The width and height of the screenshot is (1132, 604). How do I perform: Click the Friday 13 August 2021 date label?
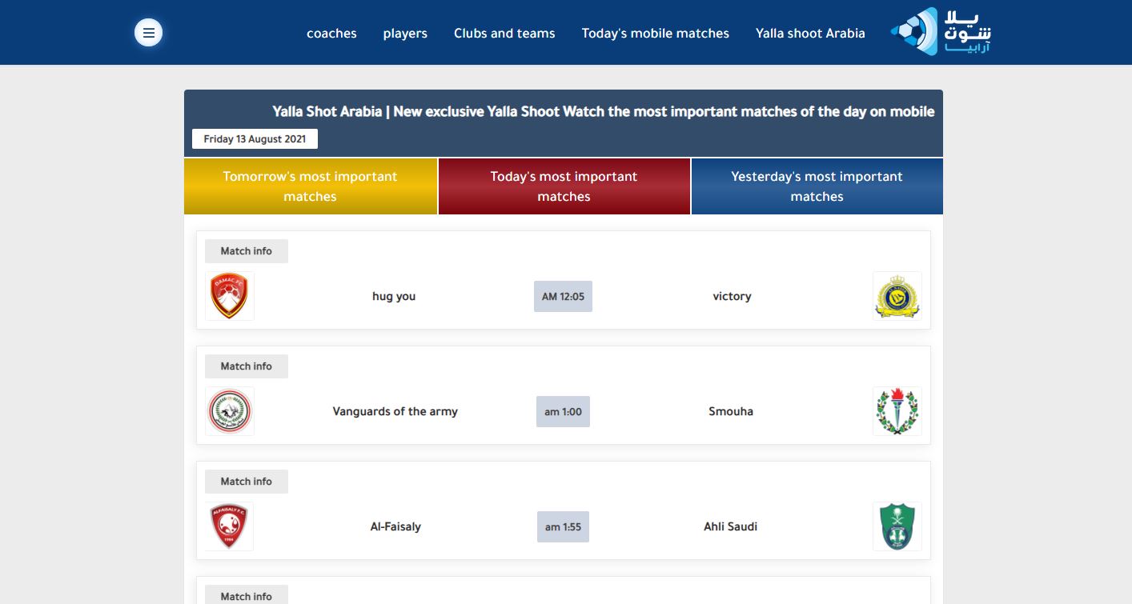point(255,139)
